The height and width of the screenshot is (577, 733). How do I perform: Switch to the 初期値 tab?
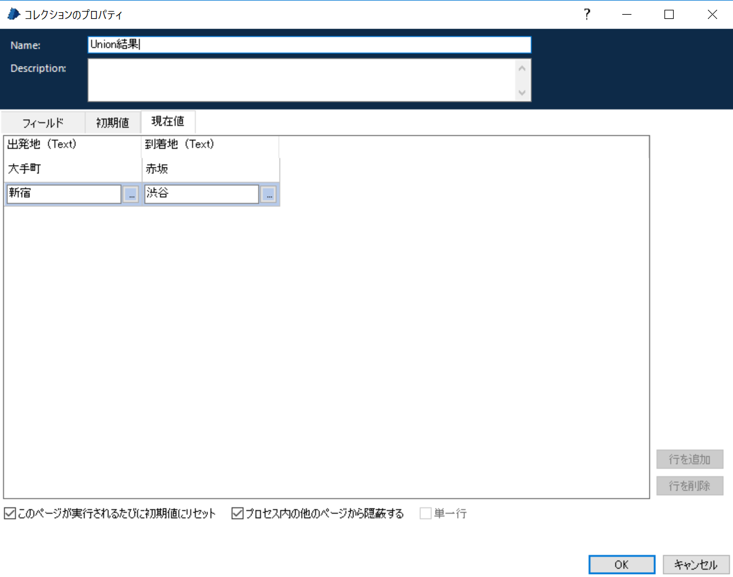point(113,123)
